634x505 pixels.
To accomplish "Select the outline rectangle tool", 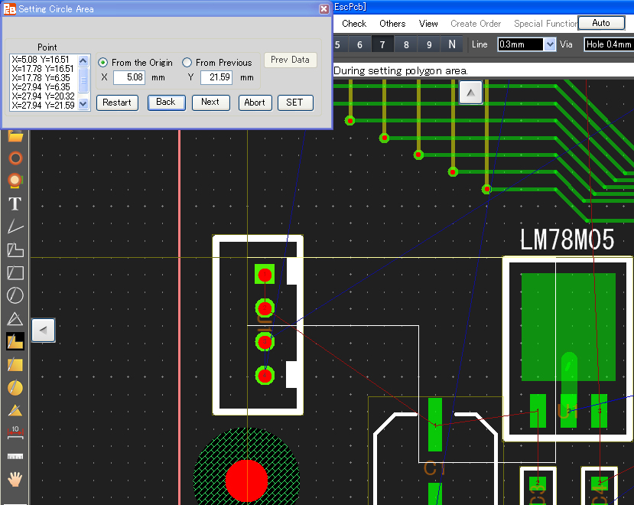I will 15,272.
